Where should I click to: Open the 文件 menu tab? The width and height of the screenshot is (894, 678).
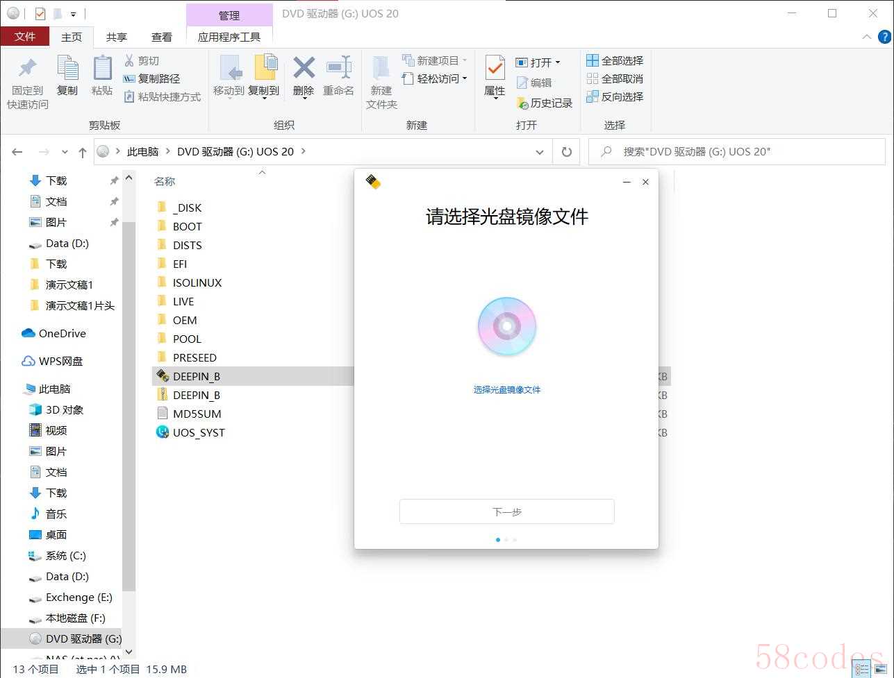tap(25, 36)
